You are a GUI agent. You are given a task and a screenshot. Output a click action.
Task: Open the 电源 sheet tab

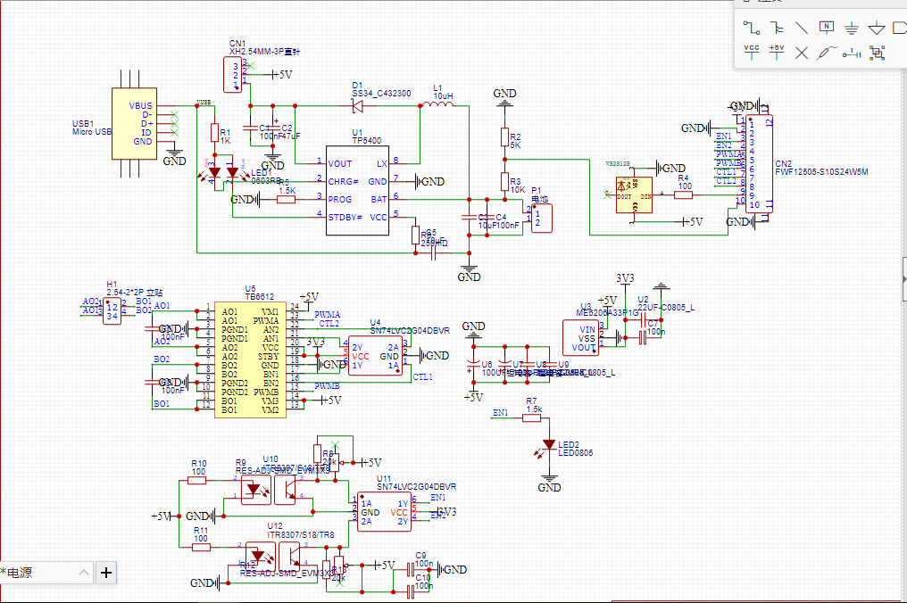[x=40, y=573]
